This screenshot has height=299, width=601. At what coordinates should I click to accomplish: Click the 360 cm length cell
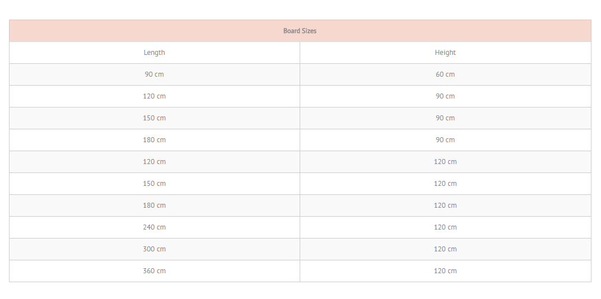tap(155, 271)
